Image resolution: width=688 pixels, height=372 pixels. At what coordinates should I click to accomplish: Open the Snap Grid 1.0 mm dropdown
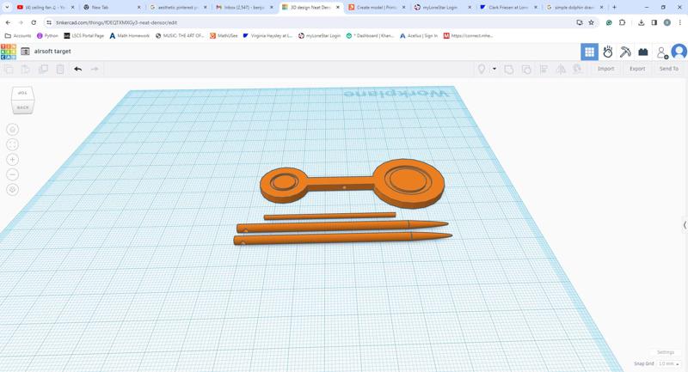click(x=669, y=363)
